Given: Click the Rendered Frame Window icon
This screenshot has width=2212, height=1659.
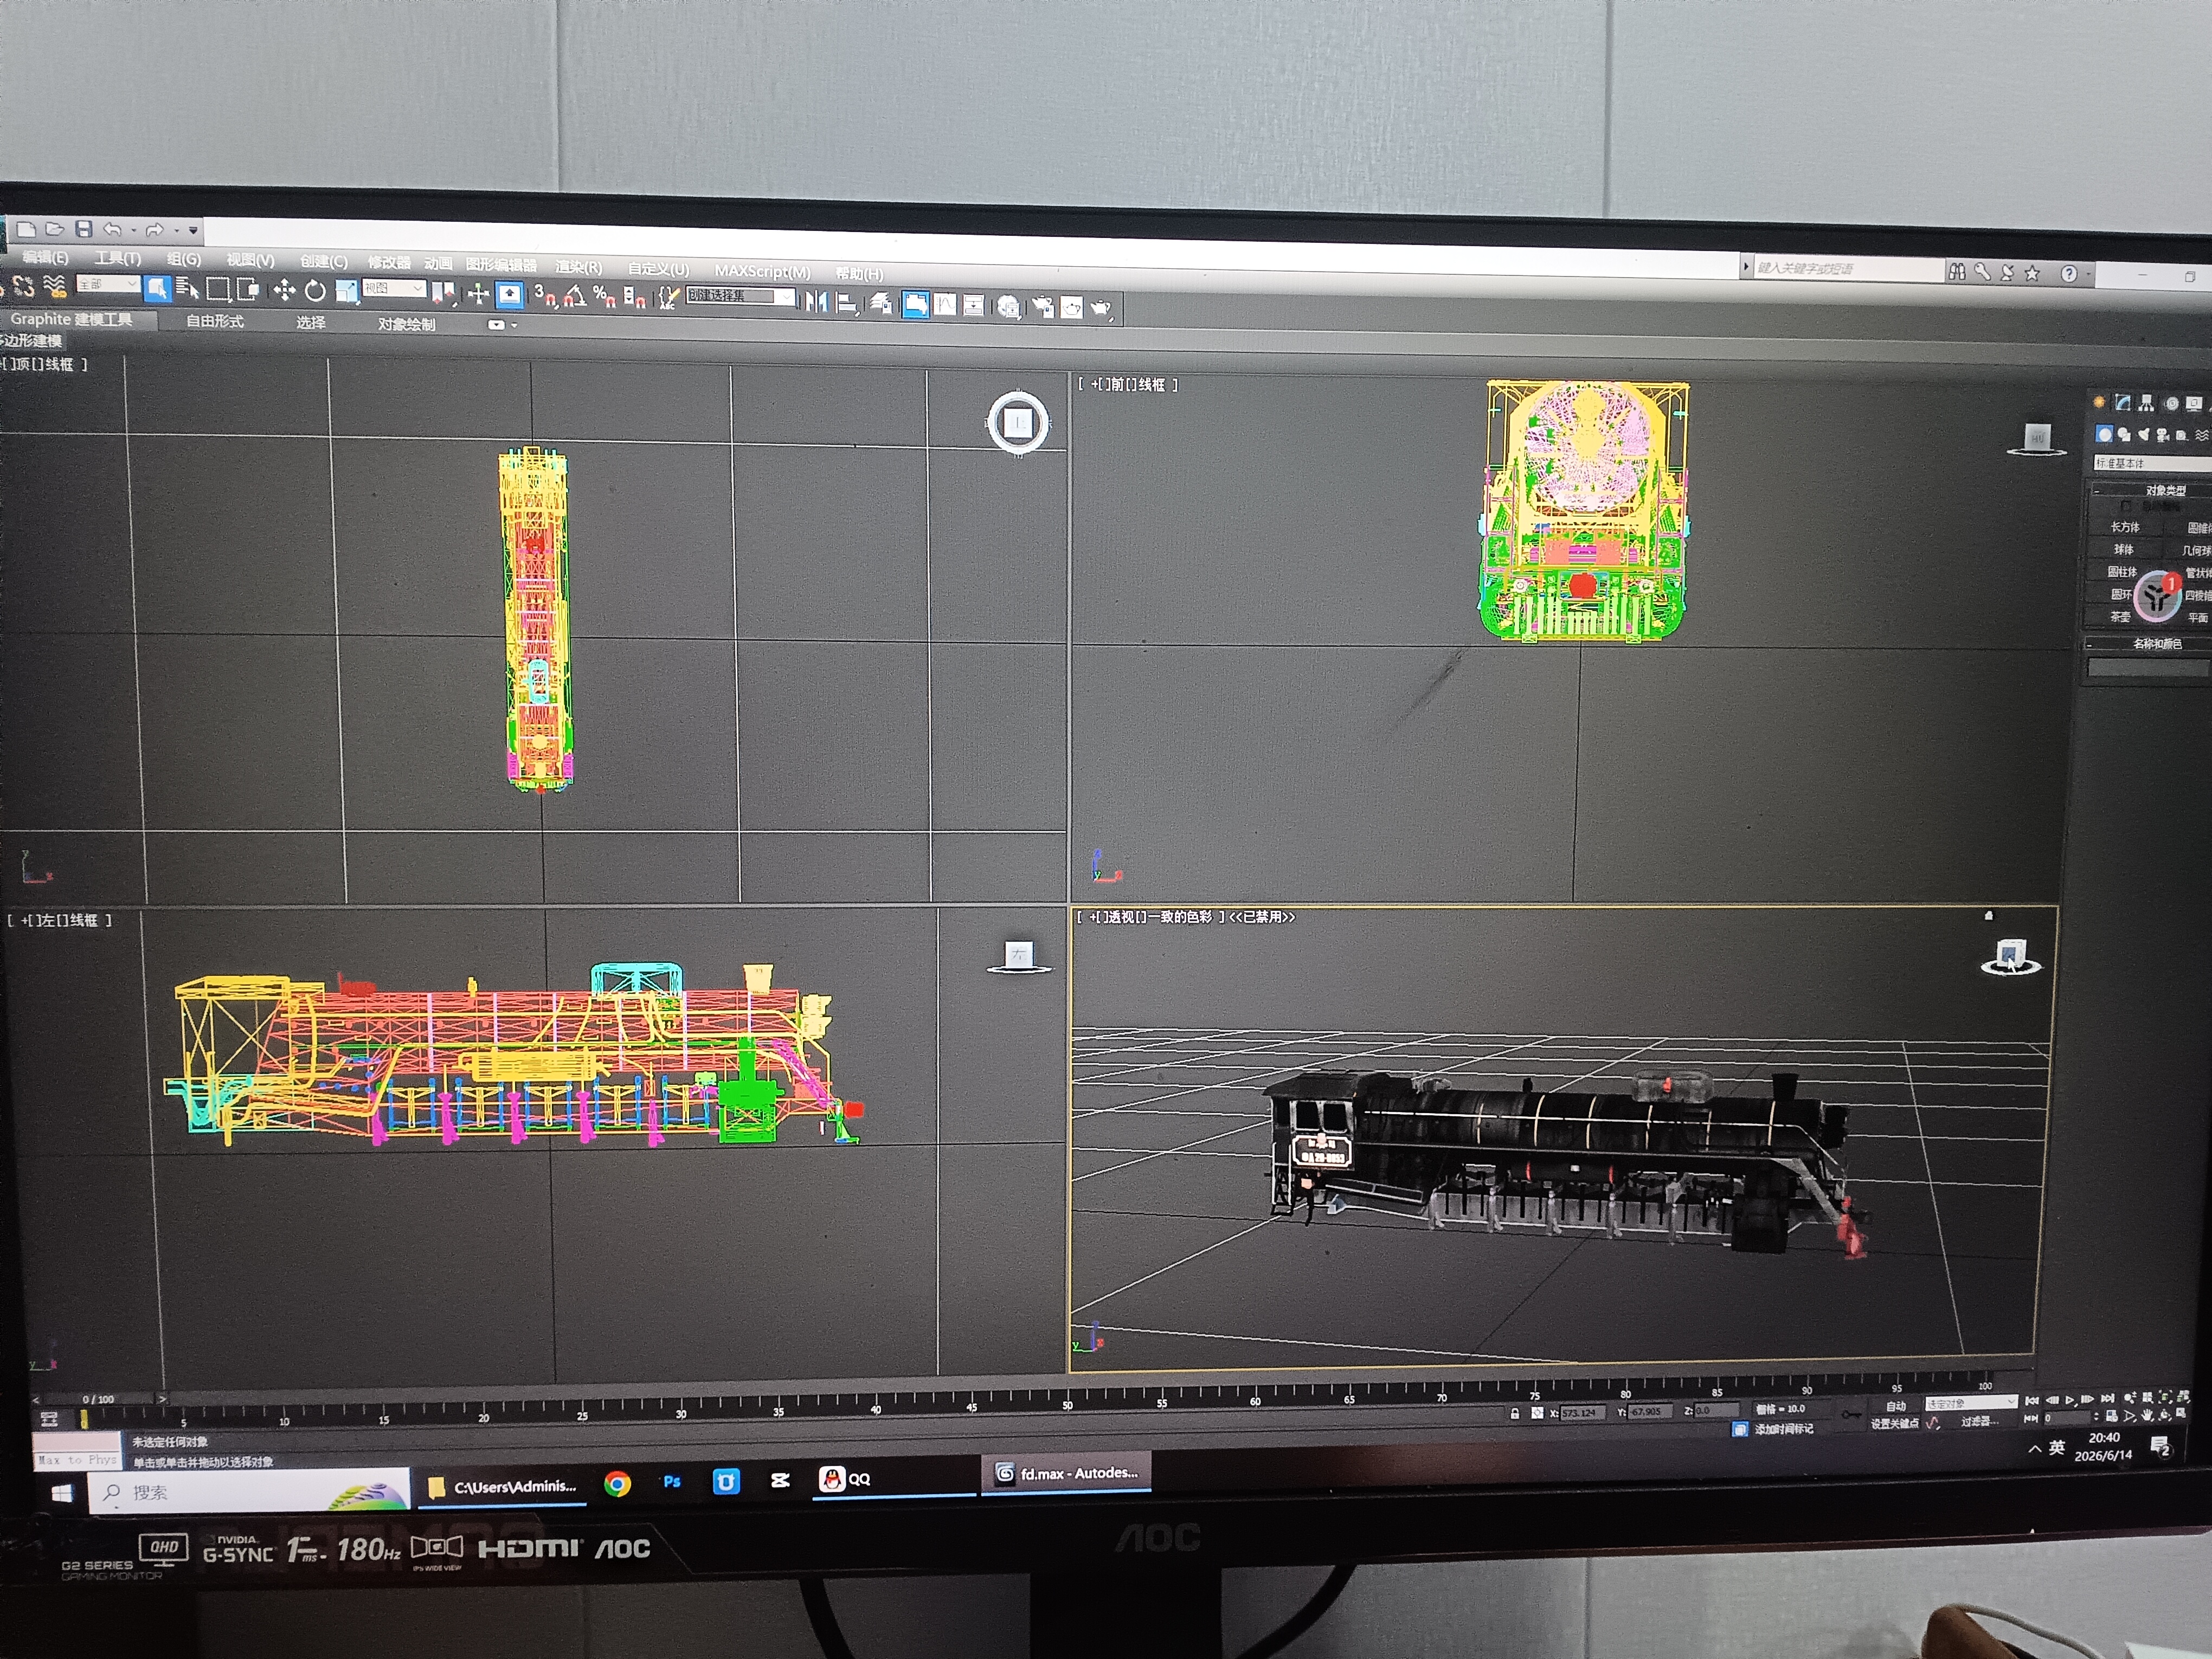Looking at the screenshot, I should click(x=1071, y=307).
